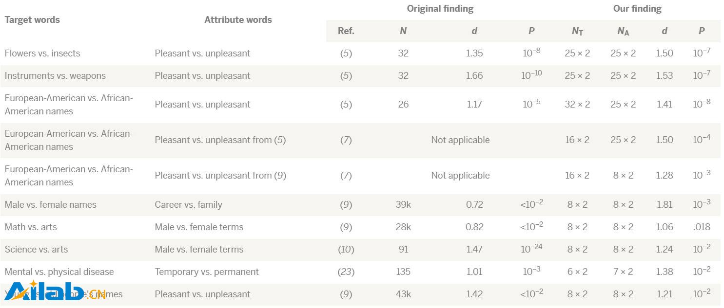
Task: Open the (5) link in 'unpleasant from (5)'
Action: pos(280,140)
